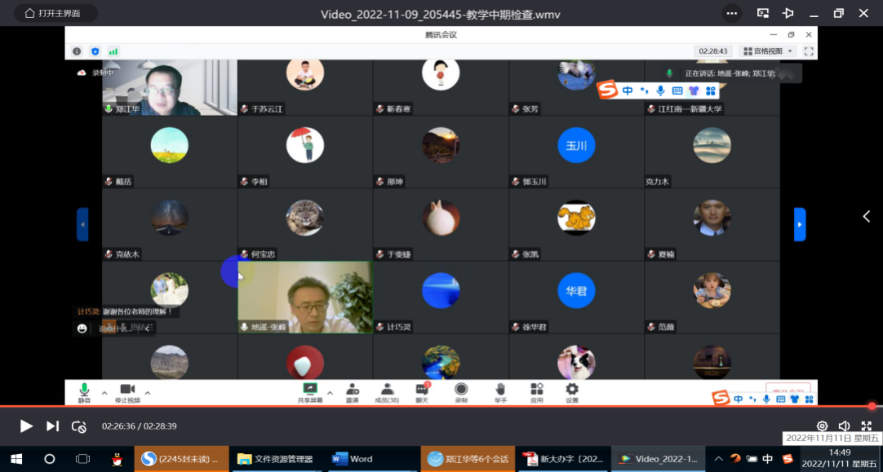Enter fullscreen in the video player
Image resolution: width=883 pixels, height=472 pixels.
pos(867,426)
